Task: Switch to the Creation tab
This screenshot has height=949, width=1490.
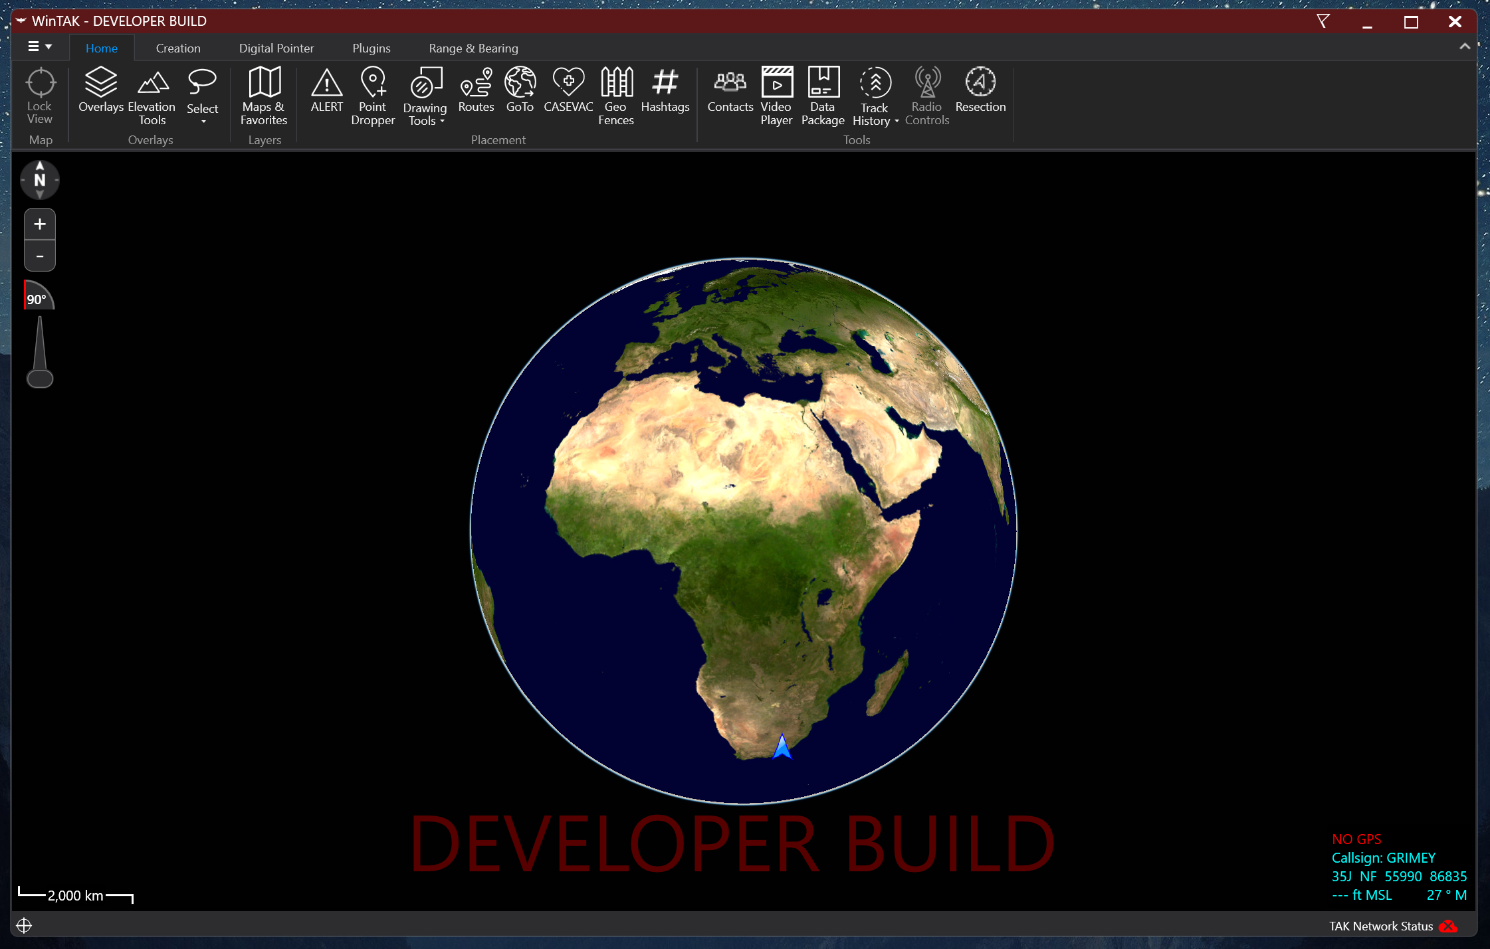Action: (x=178, y=48)
